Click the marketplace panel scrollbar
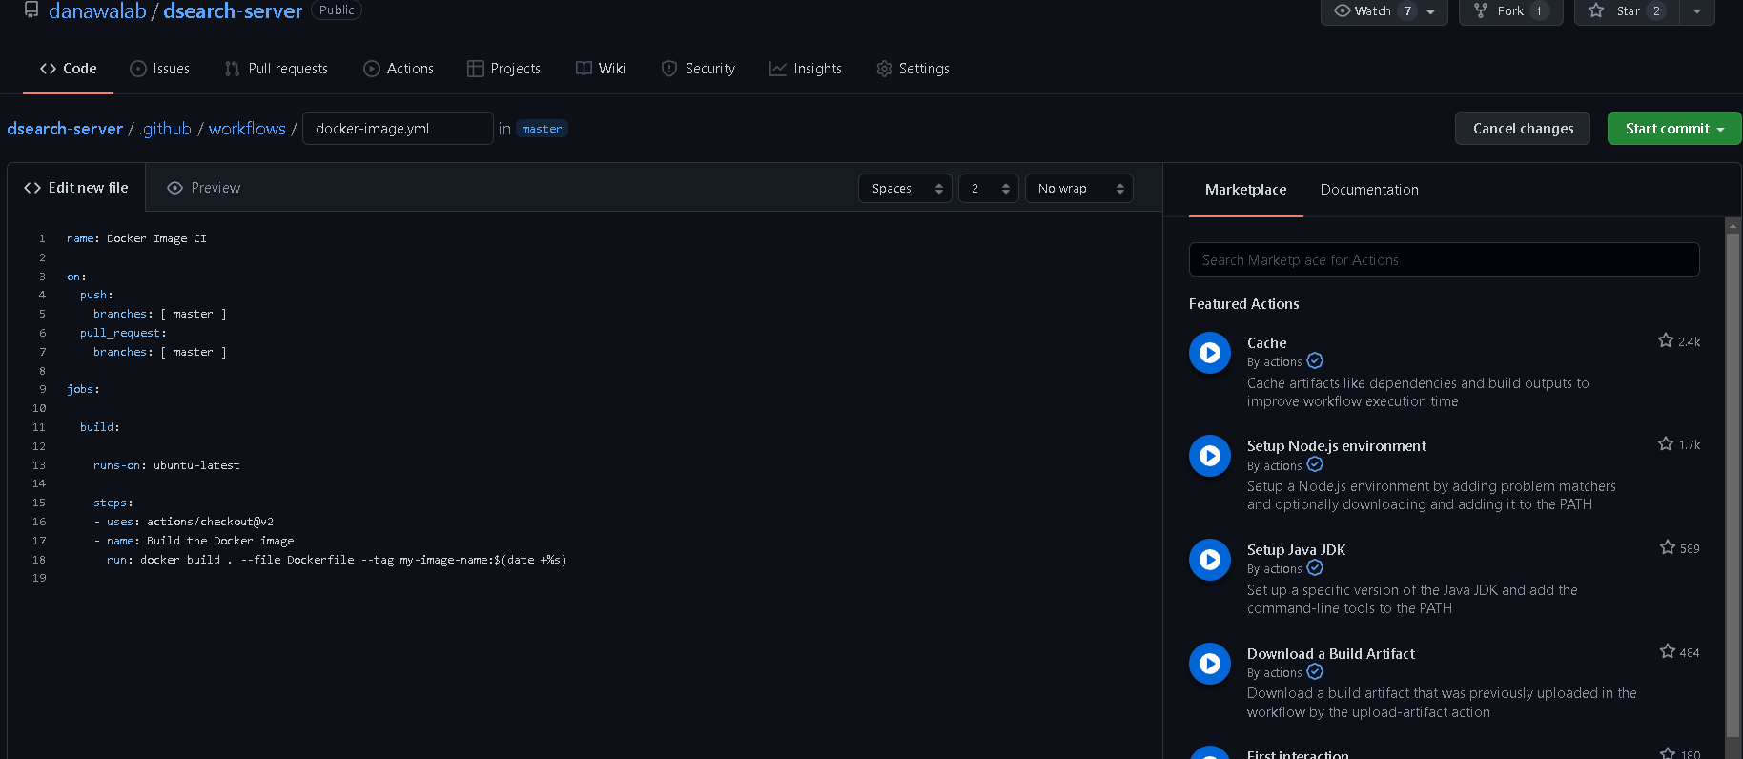Viewport: 1743px width, 759px height. point(1733,486)
